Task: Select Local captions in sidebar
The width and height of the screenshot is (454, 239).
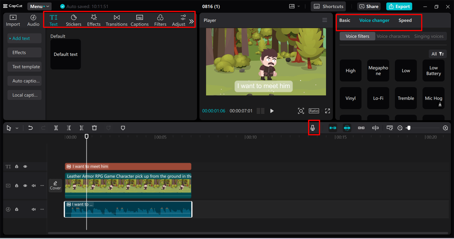Action: coord(24,95)
